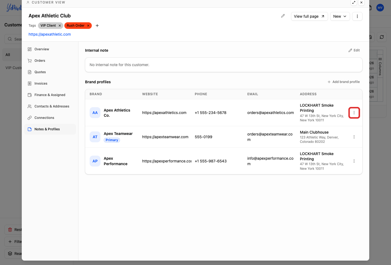This screenshot has width=391, height=265.
Task: Click the Apex Performance brand name
Action: click(116, 161)
